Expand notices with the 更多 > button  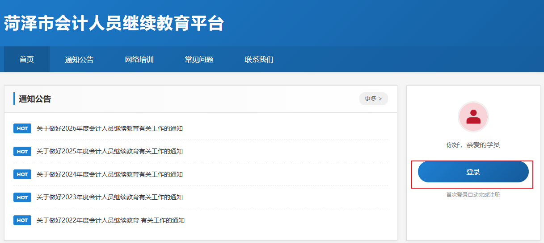tap(373, 99)
